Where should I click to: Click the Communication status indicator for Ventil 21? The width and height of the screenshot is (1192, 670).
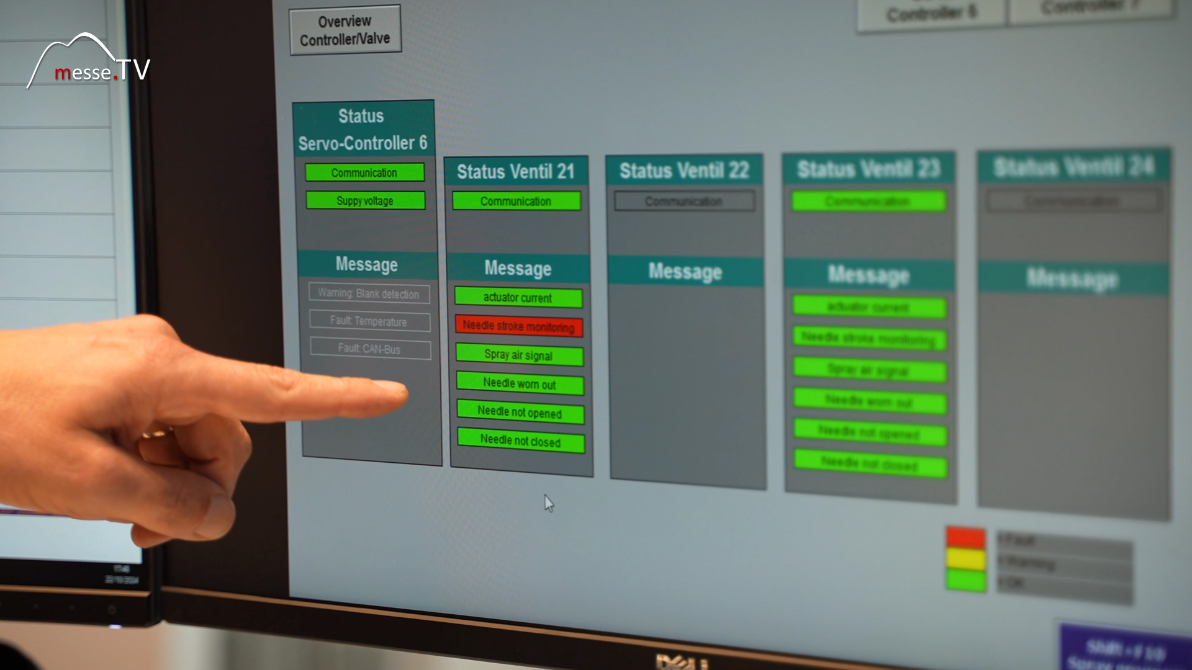[517, 200]
